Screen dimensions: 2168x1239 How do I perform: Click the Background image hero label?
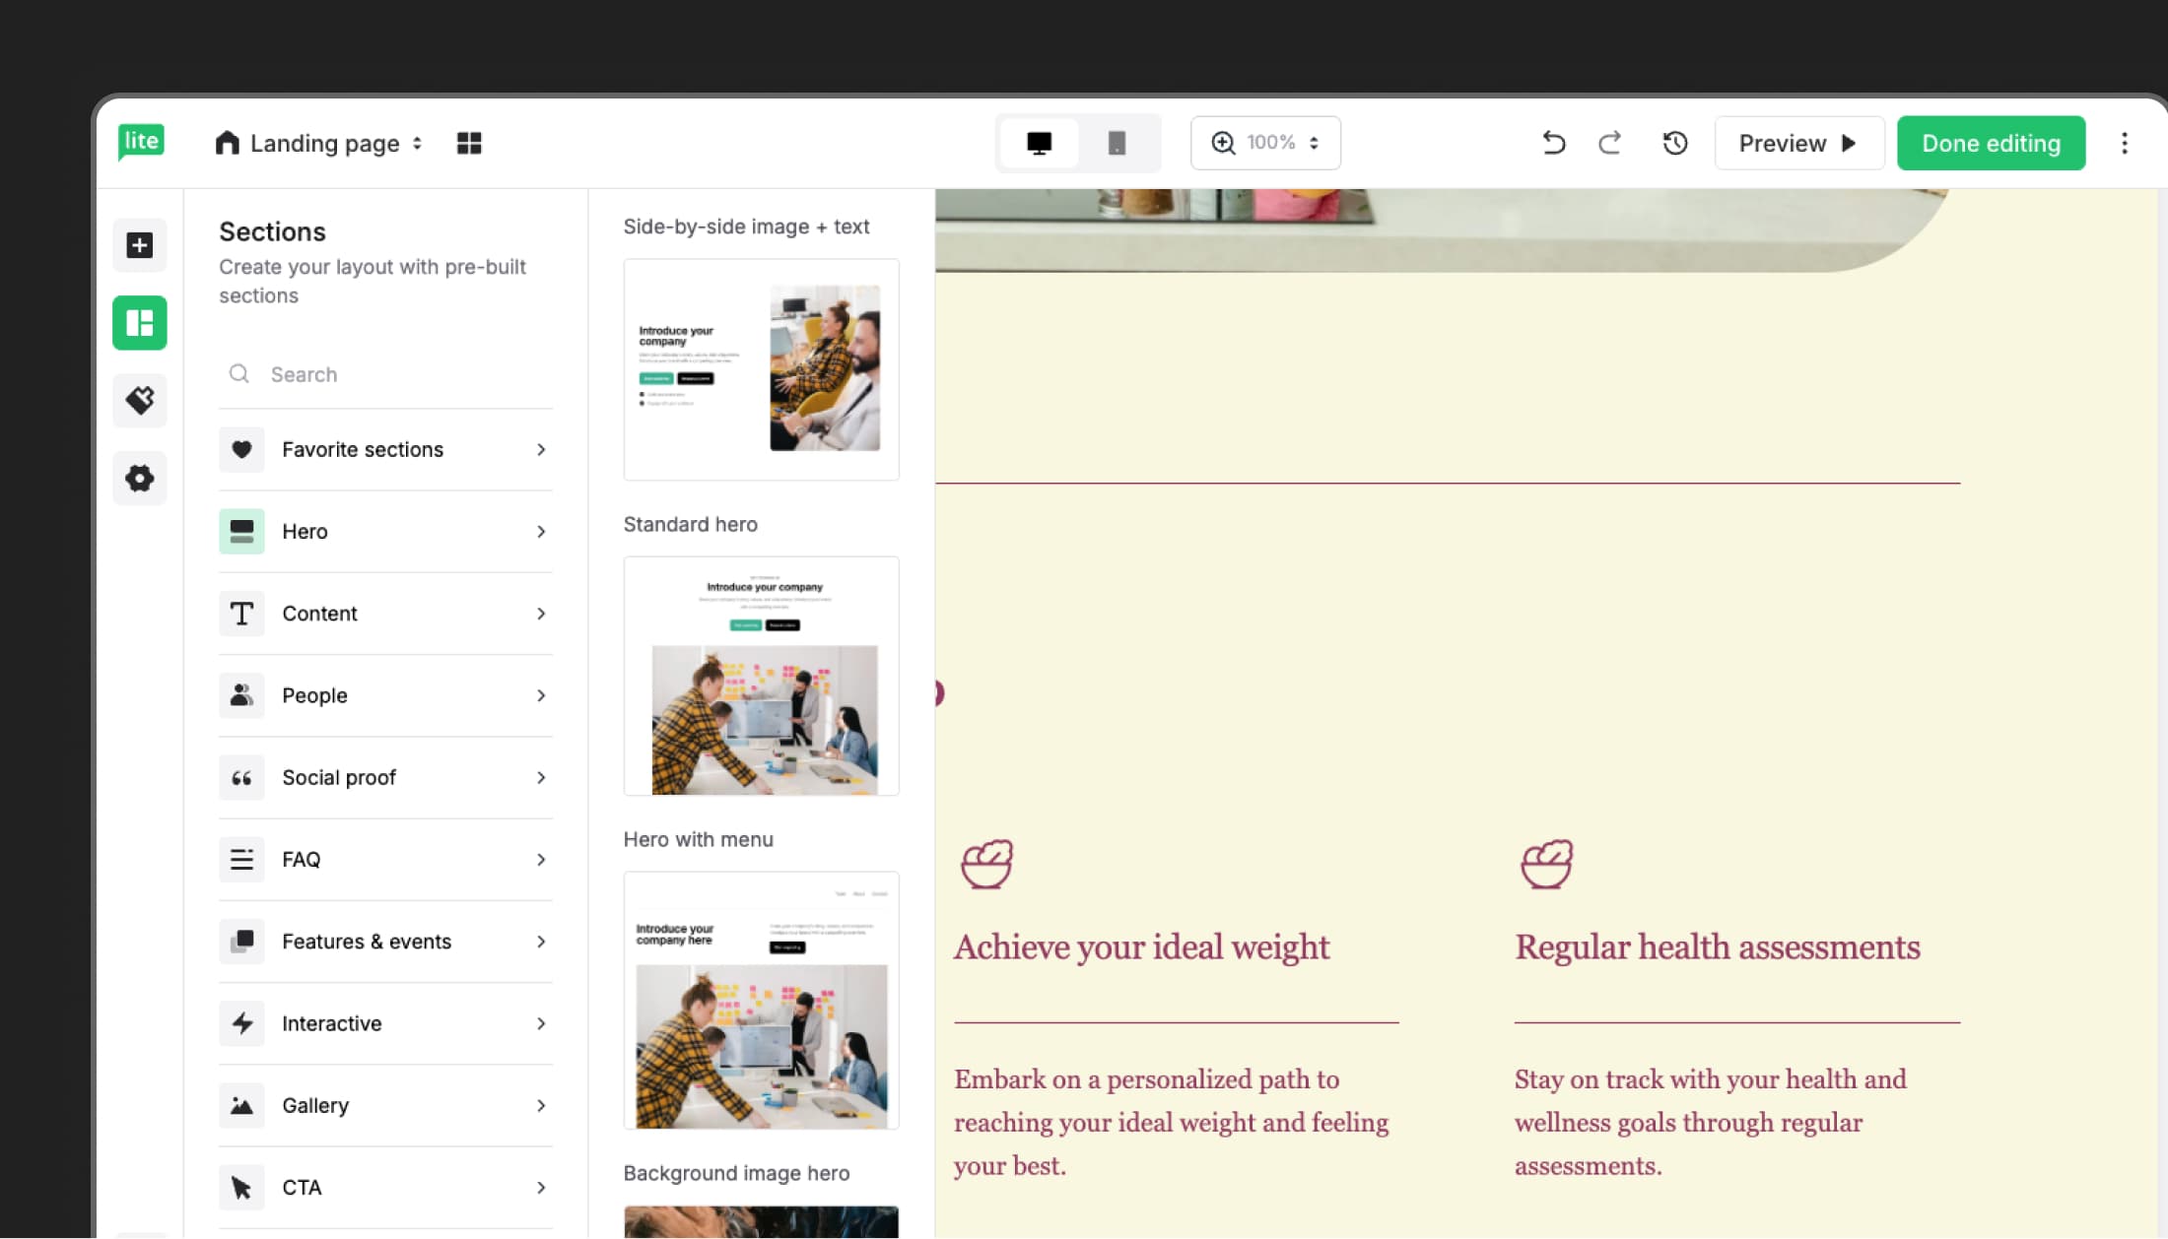[x=736, y=1173]
